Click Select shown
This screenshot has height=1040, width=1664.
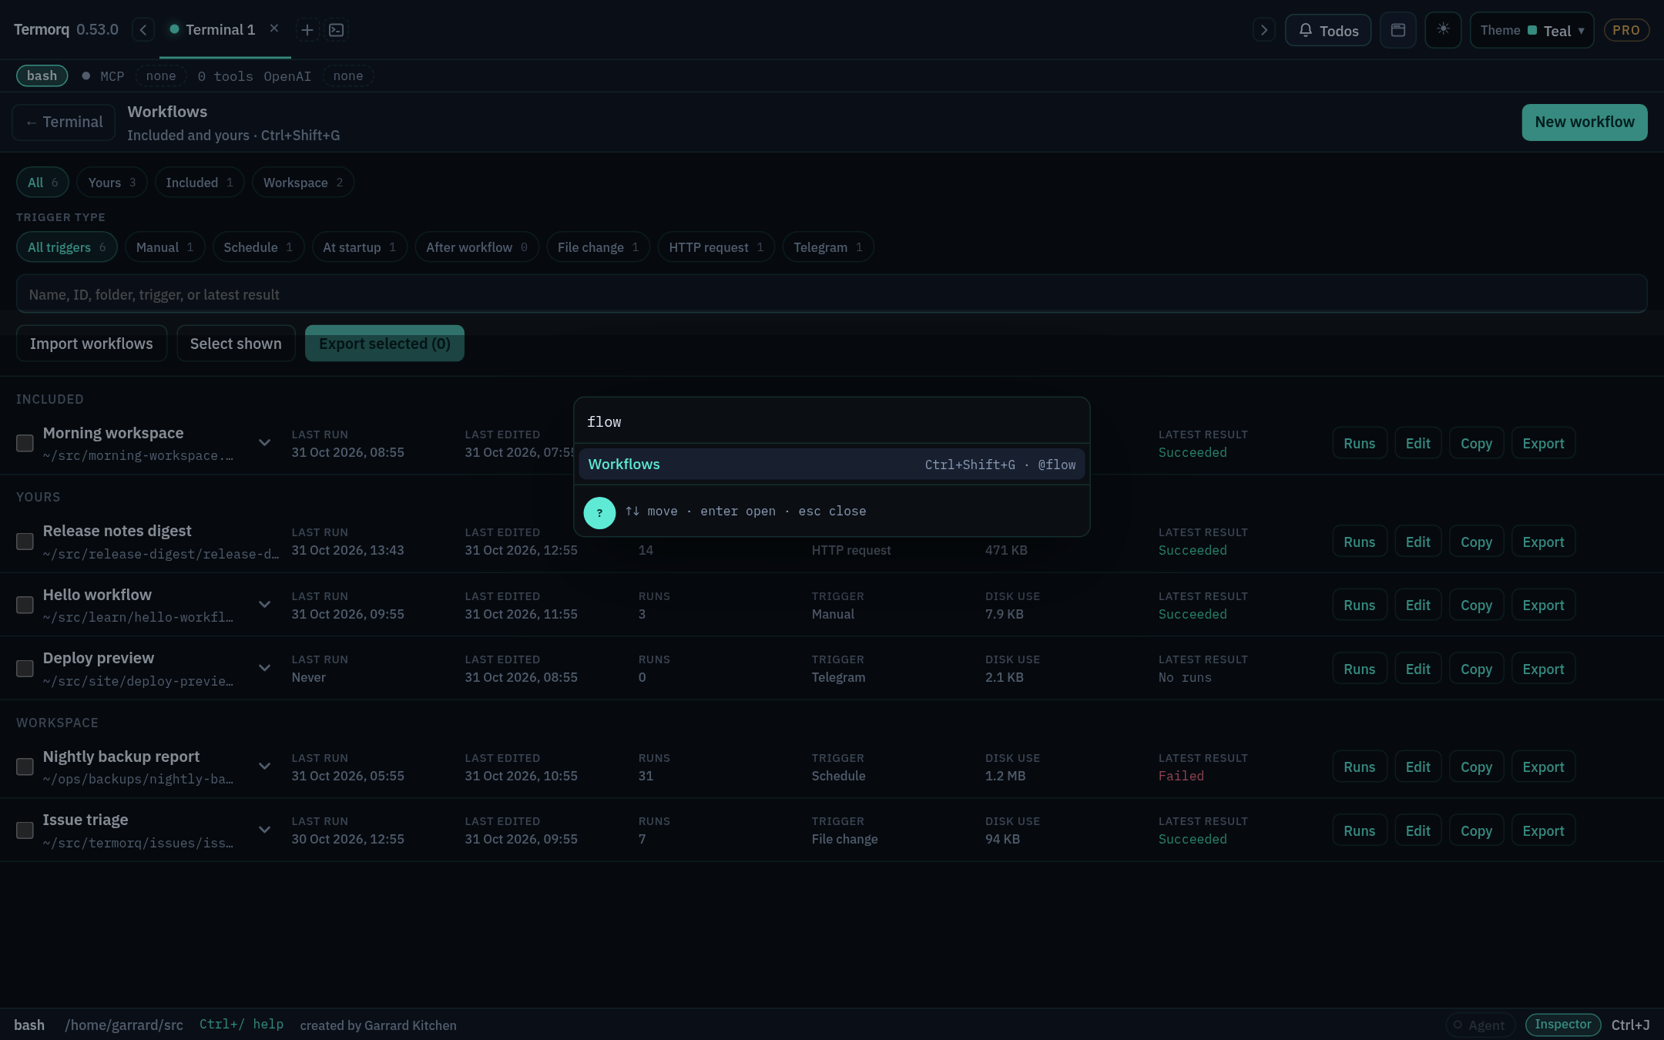[236, 344]
